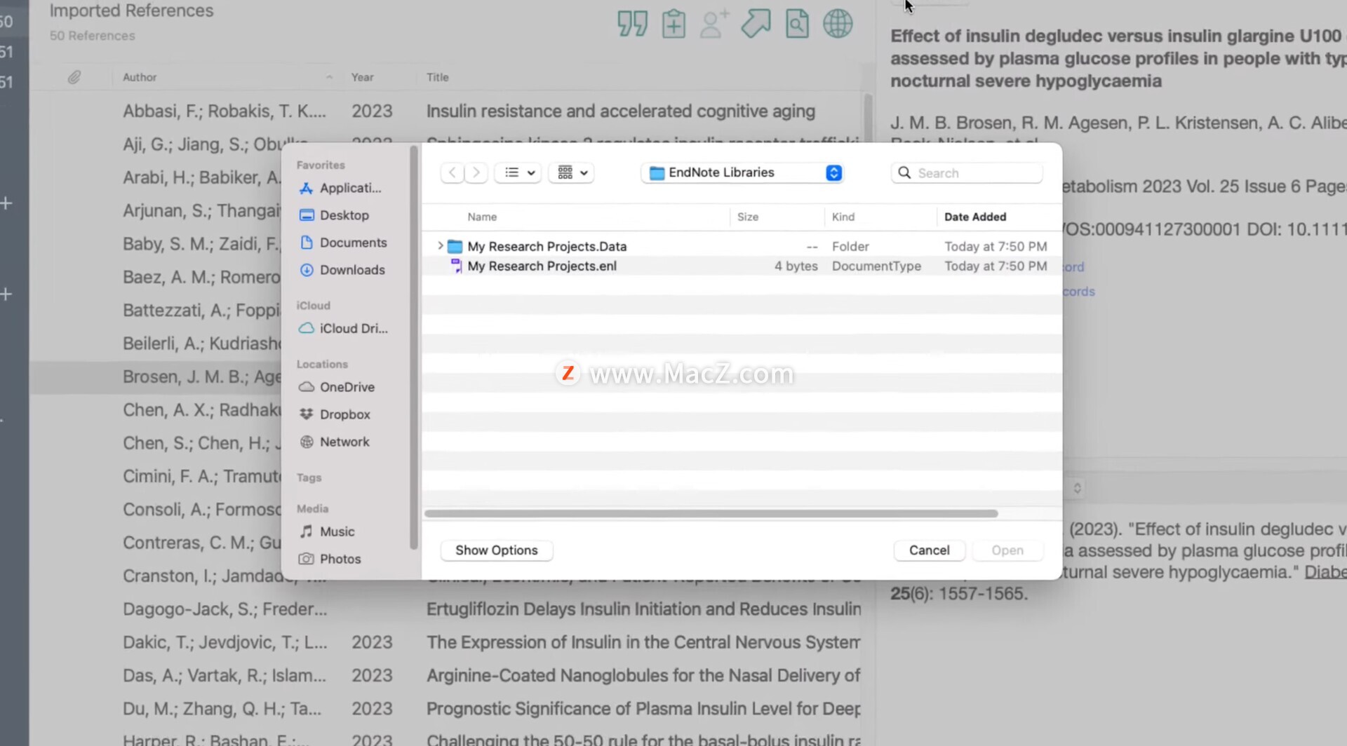Open Documents in dialog sidebar
The image size is (1347, 746).
point(344,243)
